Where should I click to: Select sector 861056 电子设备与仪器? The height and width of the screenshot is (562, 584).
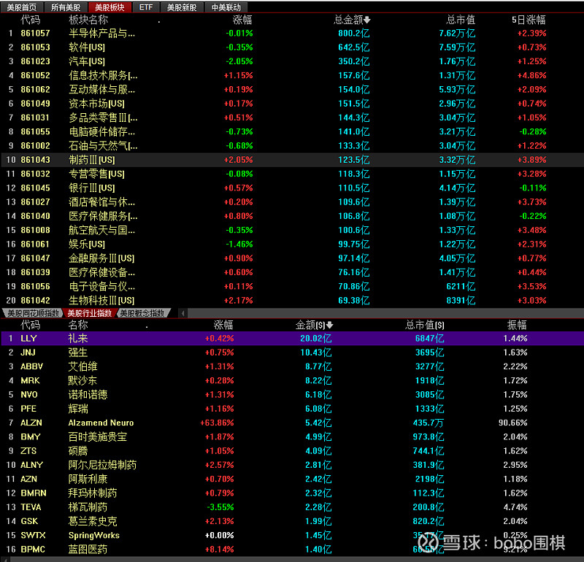tap(292, 286)
